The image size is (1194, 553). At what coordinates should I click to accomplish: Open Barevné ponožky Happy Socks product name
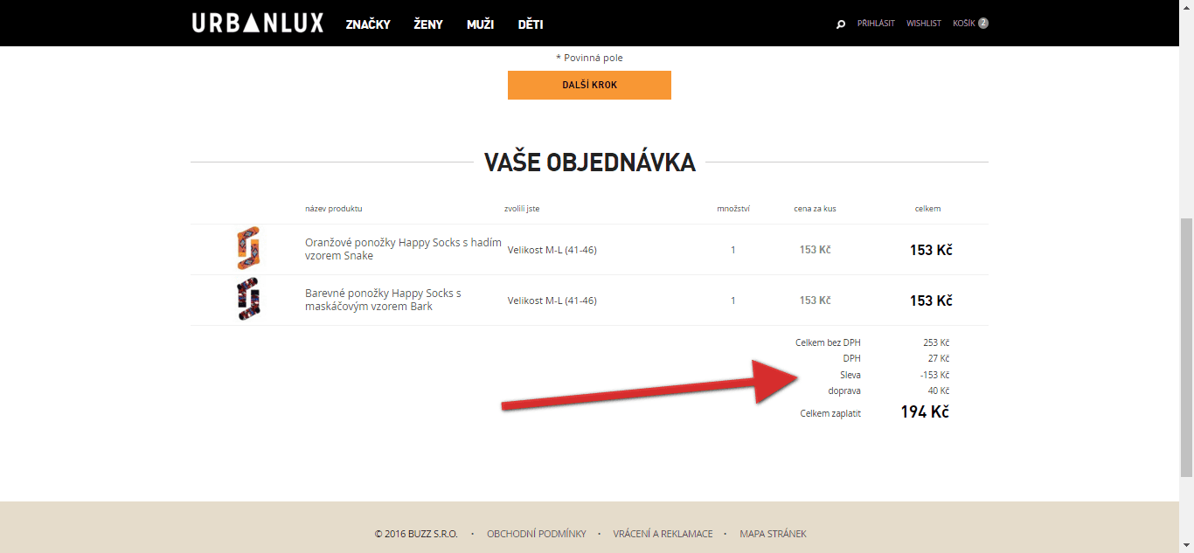[x=383, y=300]
